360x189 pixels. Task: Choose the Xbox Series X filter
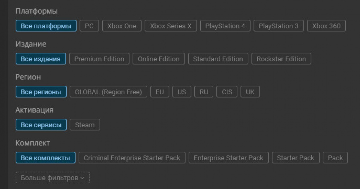coord(171,26)
